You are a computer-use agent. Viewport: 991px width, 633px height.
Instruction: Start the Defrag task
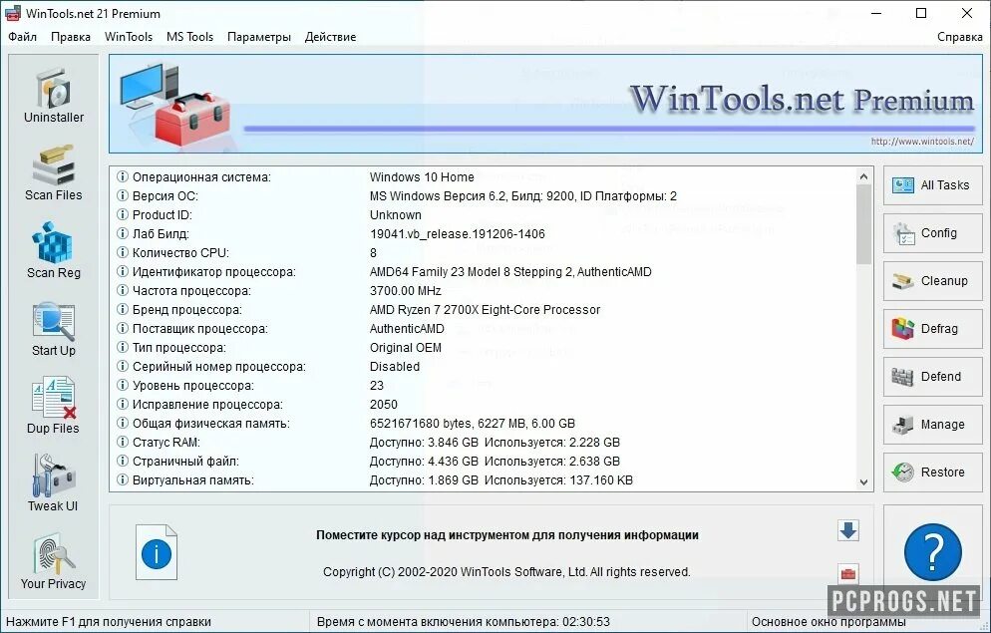(x=932, y=329)
